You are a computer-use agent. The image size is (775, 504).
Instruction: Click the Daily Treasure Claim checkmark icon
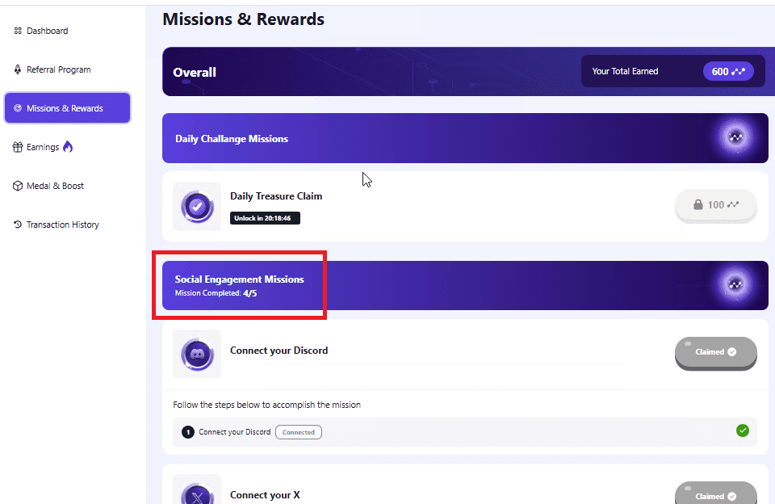[x=197, y=207]
